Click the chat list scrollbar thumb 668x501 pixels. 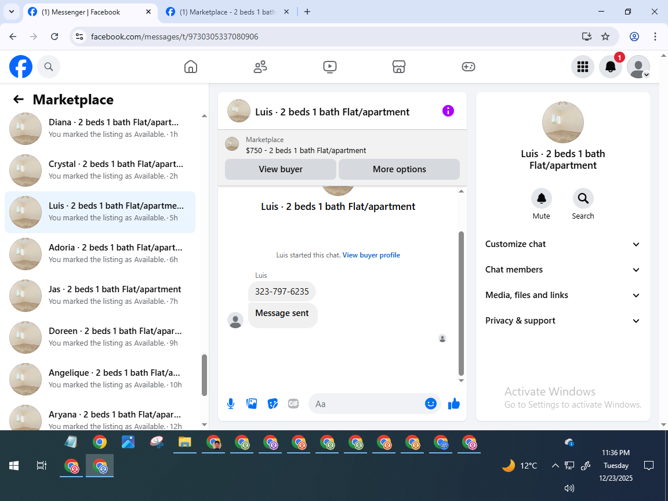pos(204,375)
